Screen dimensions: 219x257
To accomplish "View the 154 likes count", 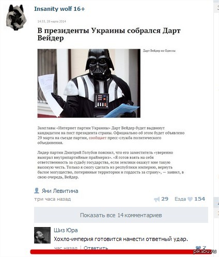I will tap(200, 199).
